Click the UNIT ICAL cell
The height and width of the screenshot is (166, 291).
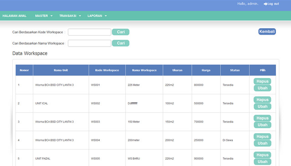pyautogui.click(x=61, y=104)
